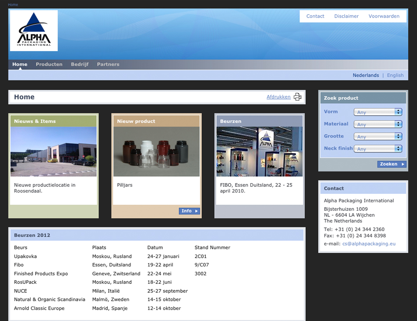Open the Roosendaal building photo
417x321 pixels.
coord(54,152)
